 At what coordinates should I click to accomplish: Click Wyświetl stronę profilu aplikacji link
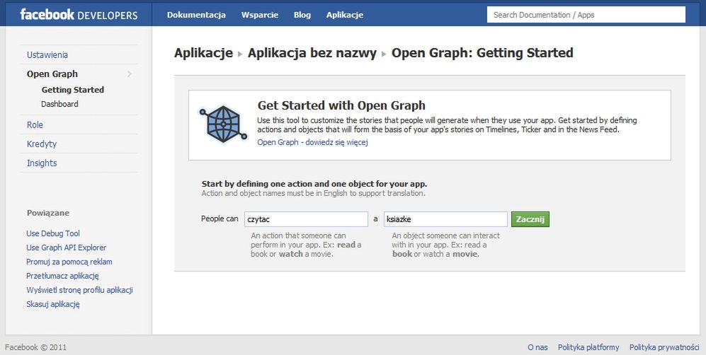80,290
